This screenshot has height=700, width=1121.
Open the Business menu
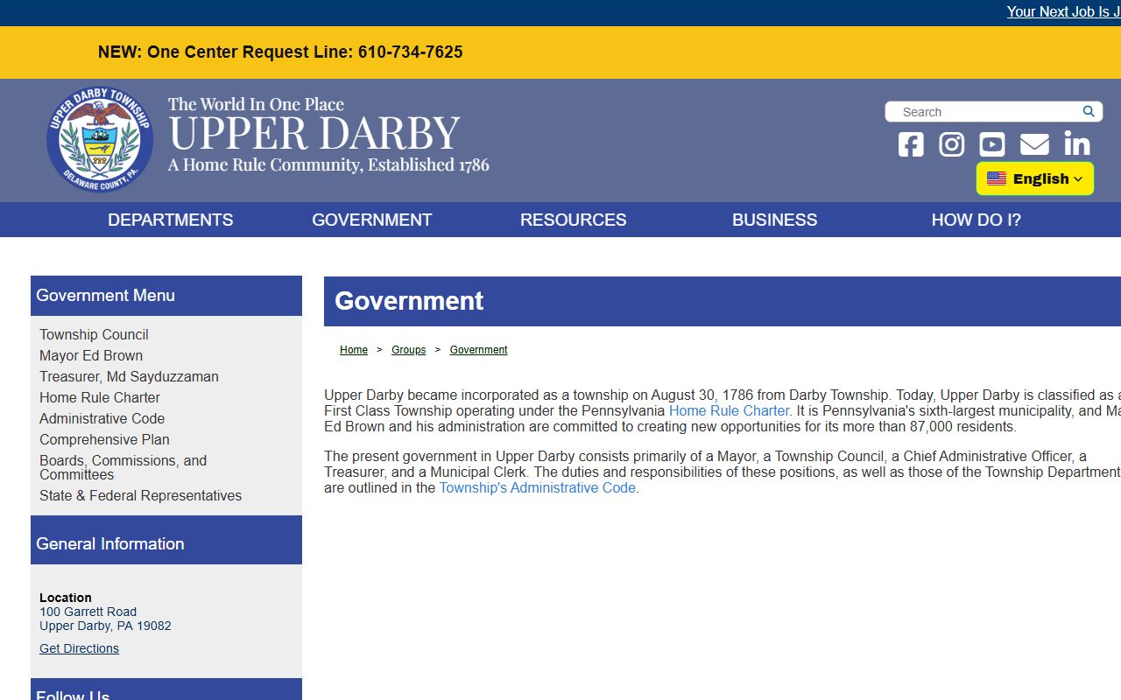point(775,220)
